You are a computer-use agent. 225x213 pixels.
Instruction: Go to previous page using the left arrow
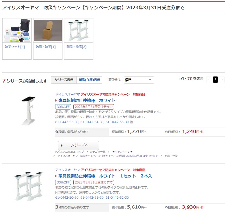coord(209,79)
